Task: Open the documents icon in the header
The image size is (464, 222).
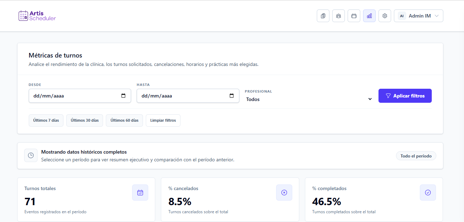Action: tap(323, 16)
